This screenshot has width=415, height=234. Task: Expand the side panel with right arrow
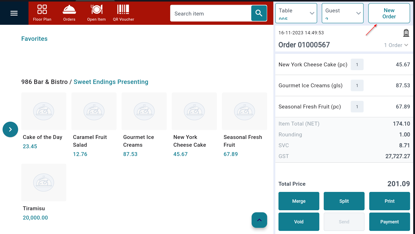tap(10, 129)
